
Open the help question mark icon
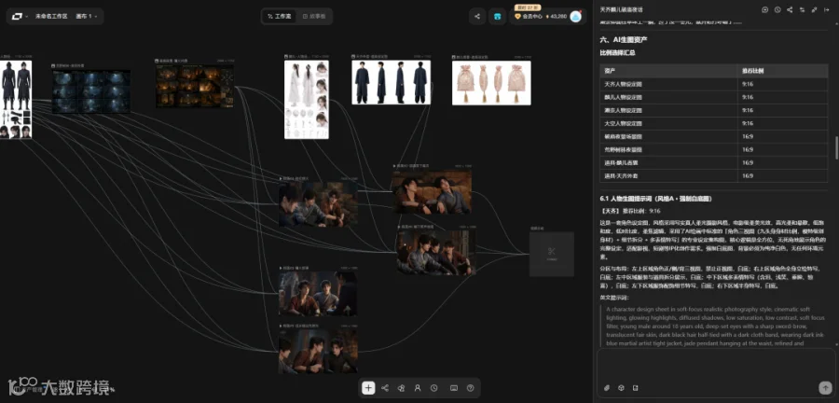[x=471, y=388]
